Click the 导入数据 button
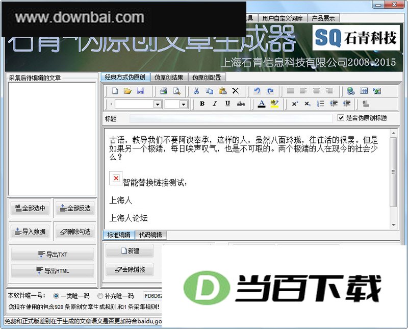The width and height of the screenshot is (408, 329). (x=30, y=232)
